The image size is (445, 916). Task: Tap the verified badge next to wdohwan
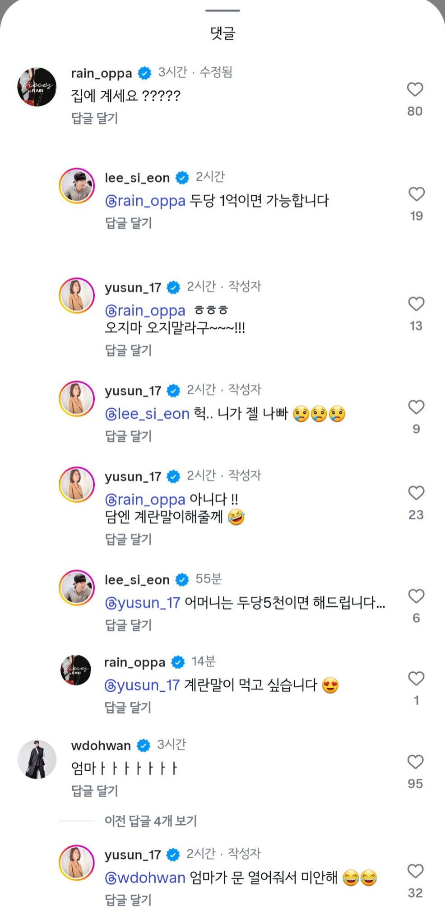pyautogui.click(x=144, y=746)
